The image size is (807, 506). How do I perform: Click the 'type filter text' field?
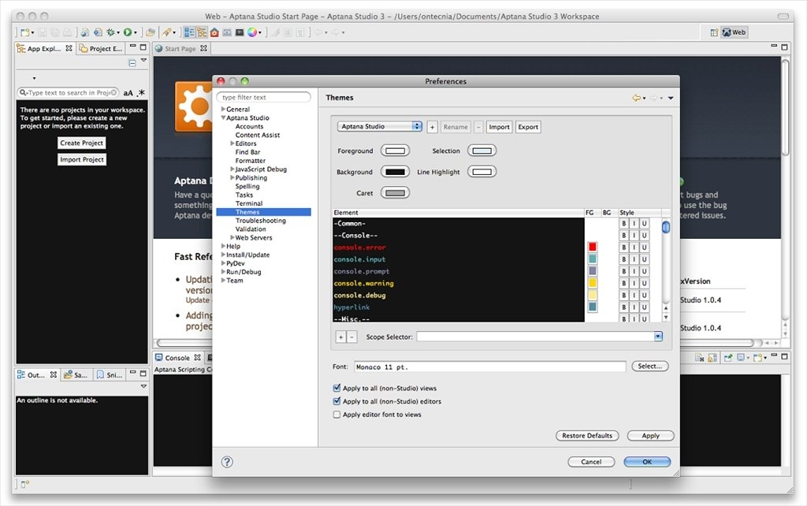263,97
